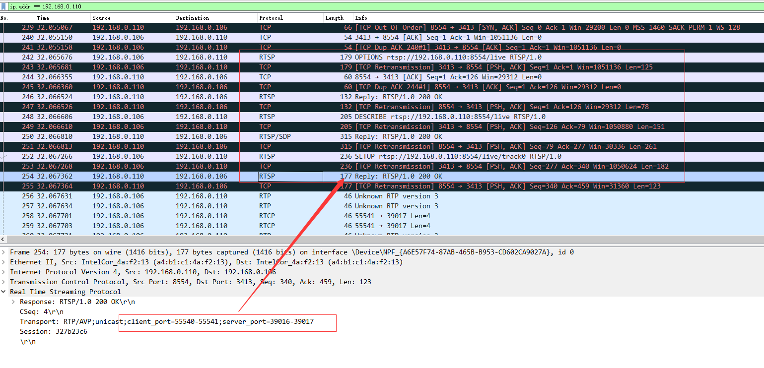764x368 pixels.
Task: Sort by the Destination column header
Action: (x=215, y=18)
